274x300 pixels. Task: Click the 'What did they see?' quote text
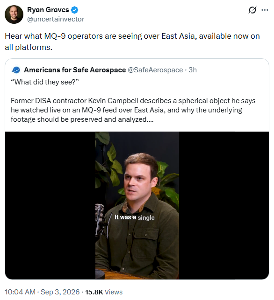[45, 82]
